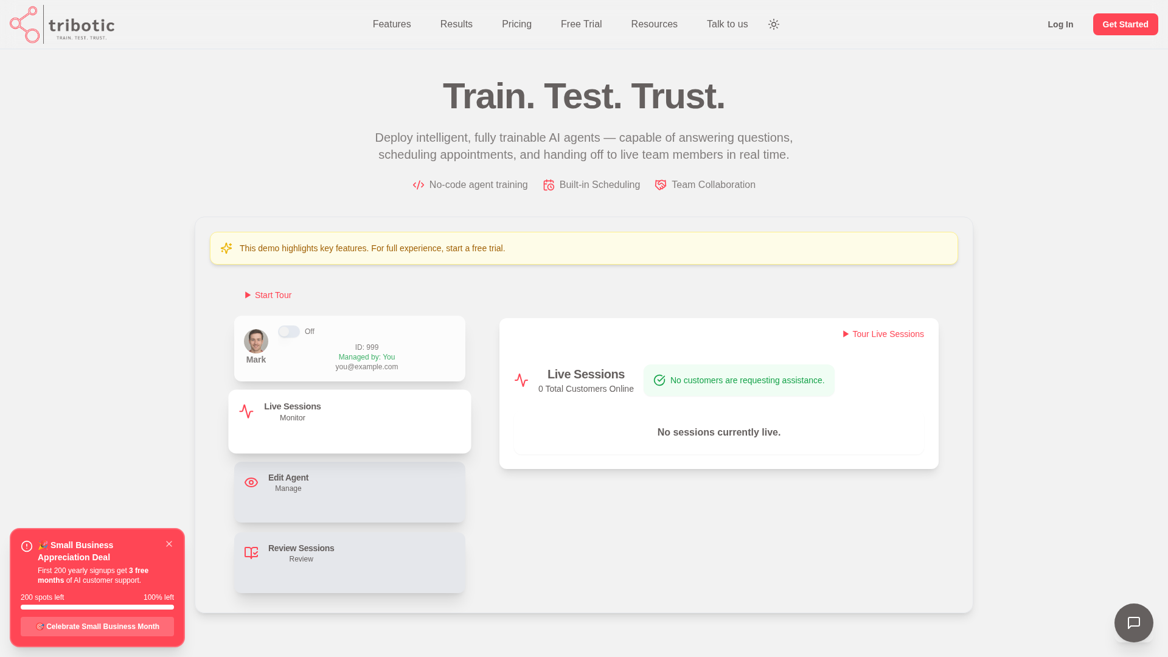The height and width of the screenshot is (657, 1168).
Task: Click the tribotic logo icon
Action: [25, 24]
